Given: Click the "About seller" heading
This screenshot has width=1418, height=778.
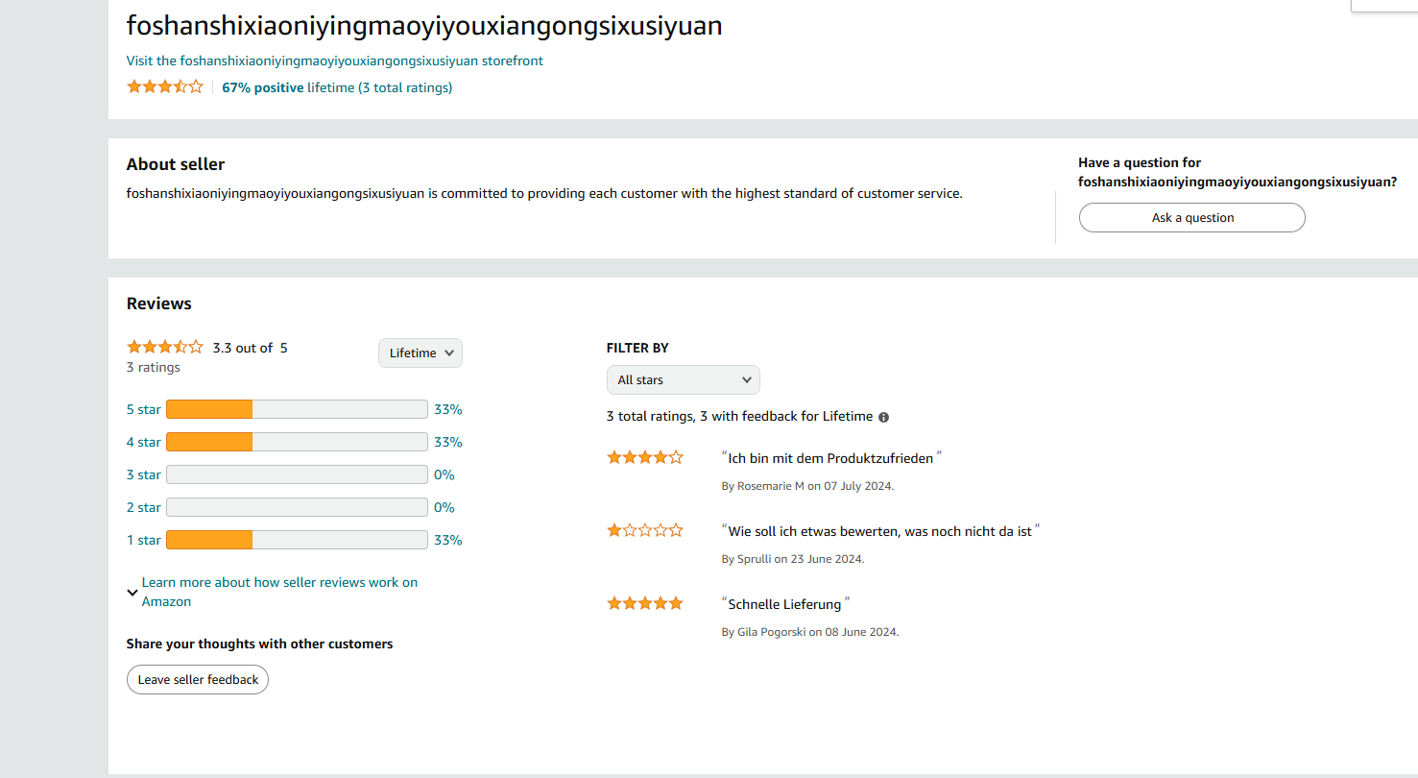Looking at the screenshot, I should (x=176, y=165).
